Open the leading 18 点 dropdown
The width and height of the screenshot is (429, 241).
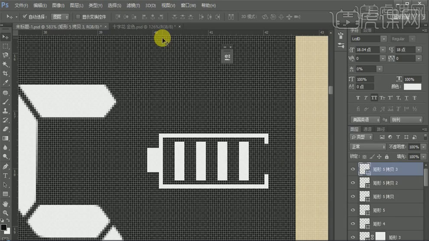coord(419,50)
